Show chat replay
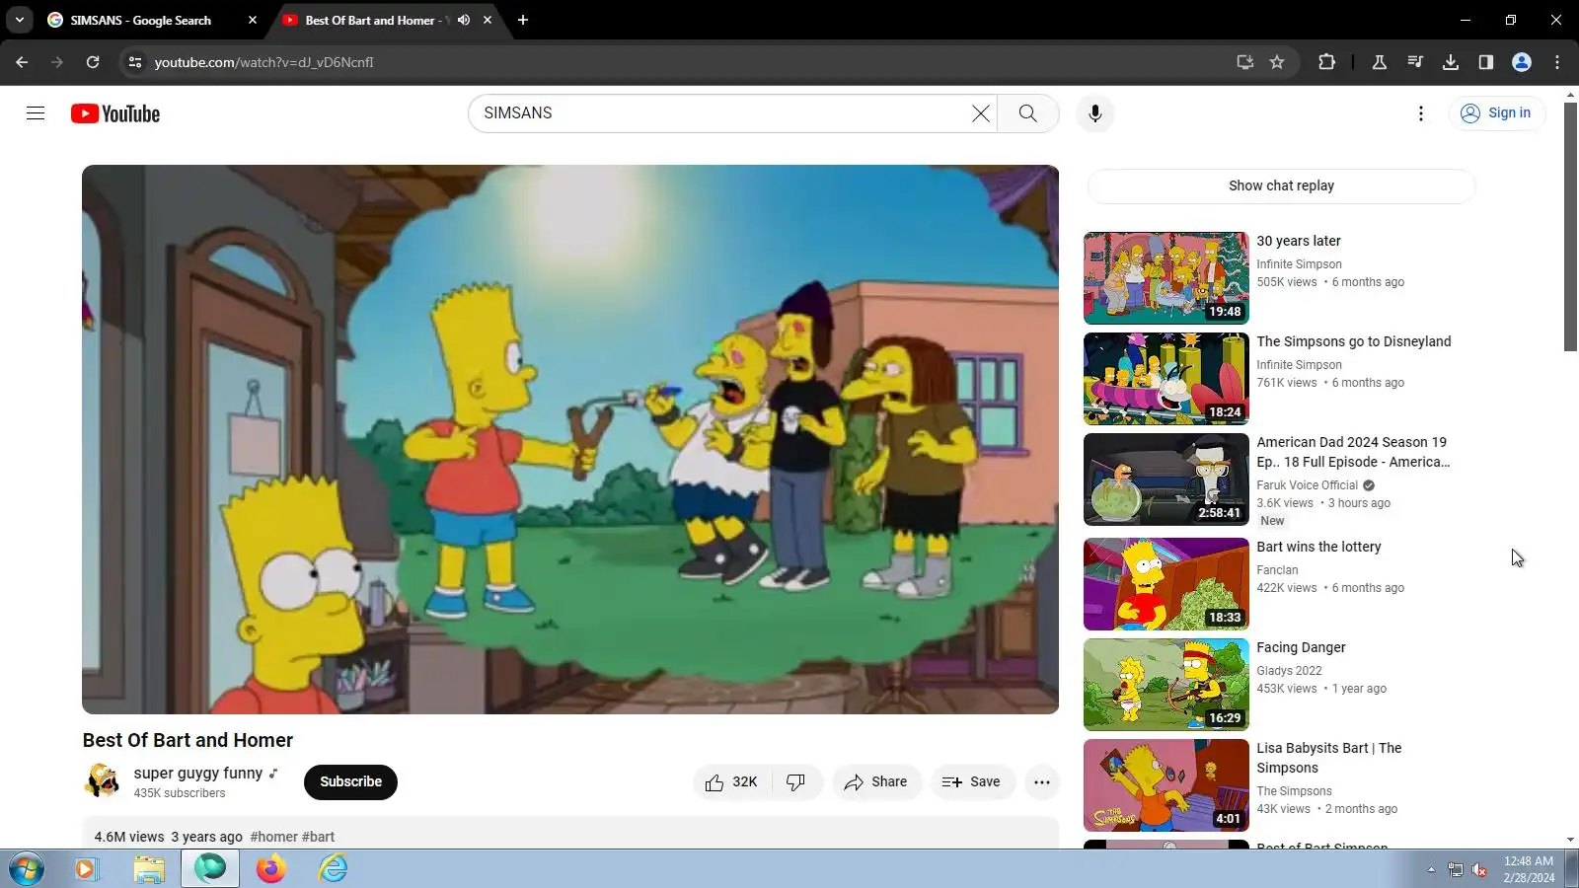This screenshot has height=888, width=1579. (x=1281, y=186)
